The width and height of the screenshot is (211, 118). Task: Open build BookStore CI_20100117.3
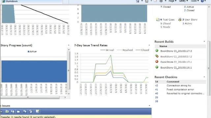176,51
